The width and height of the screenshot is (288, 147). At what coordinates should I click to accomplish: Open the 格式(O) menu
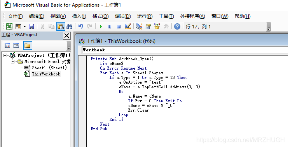[x=100, y=16]
